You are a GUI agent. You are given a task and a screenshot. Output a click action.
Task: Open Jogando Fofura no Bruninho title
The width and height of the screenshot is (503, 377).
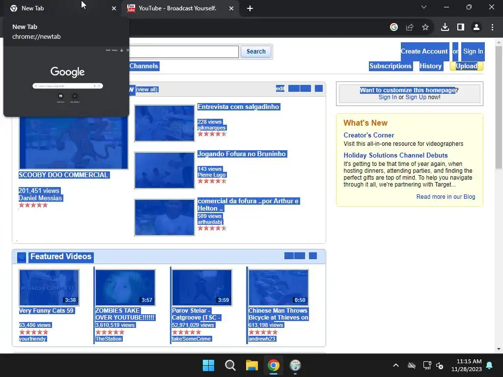pos(242,154)
